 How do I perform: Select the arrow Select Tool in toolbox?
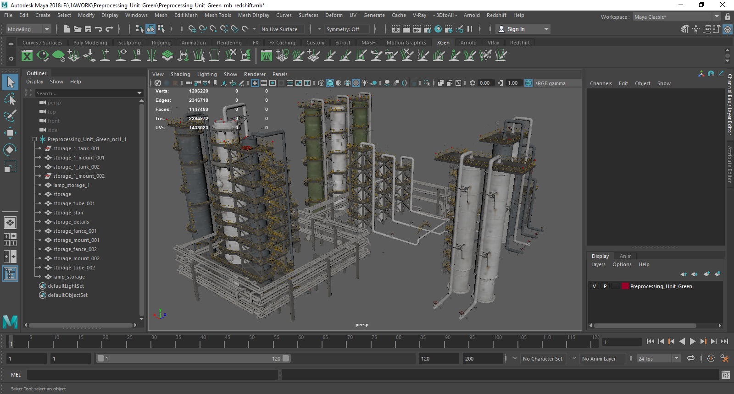[10, 82]
